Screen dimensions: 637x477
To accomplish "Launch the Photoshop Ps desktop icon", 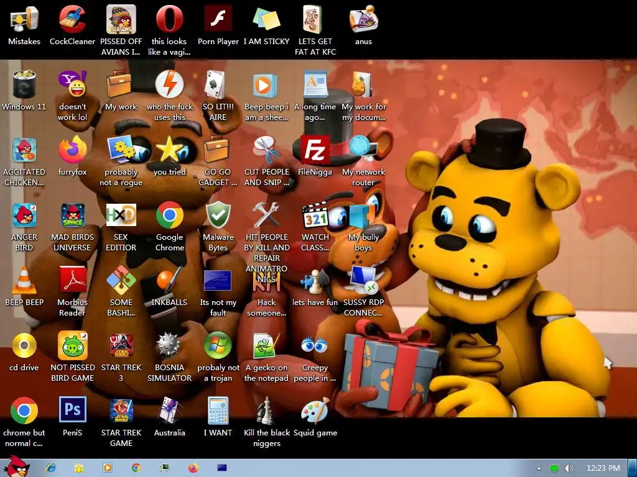I will point(72,410).
